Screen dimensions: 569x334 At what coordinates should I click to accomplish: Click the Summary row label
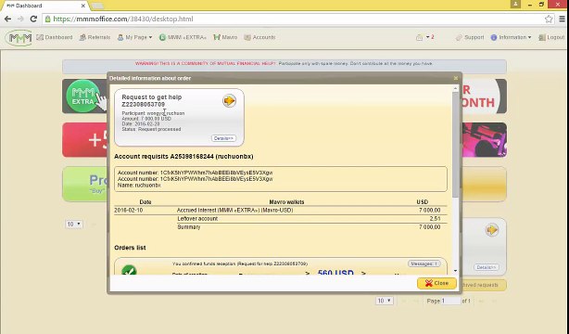189,226
